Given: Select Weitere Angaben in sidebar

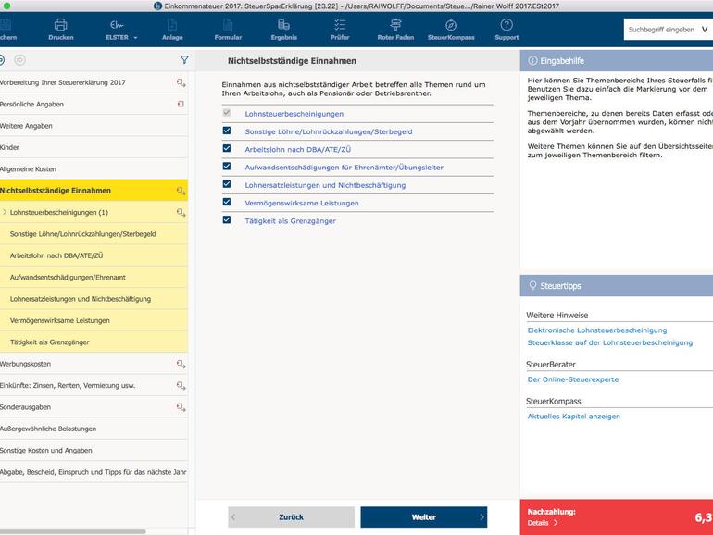Looking at the screenshot, I should pyautogui.click(x=94, y=126).
